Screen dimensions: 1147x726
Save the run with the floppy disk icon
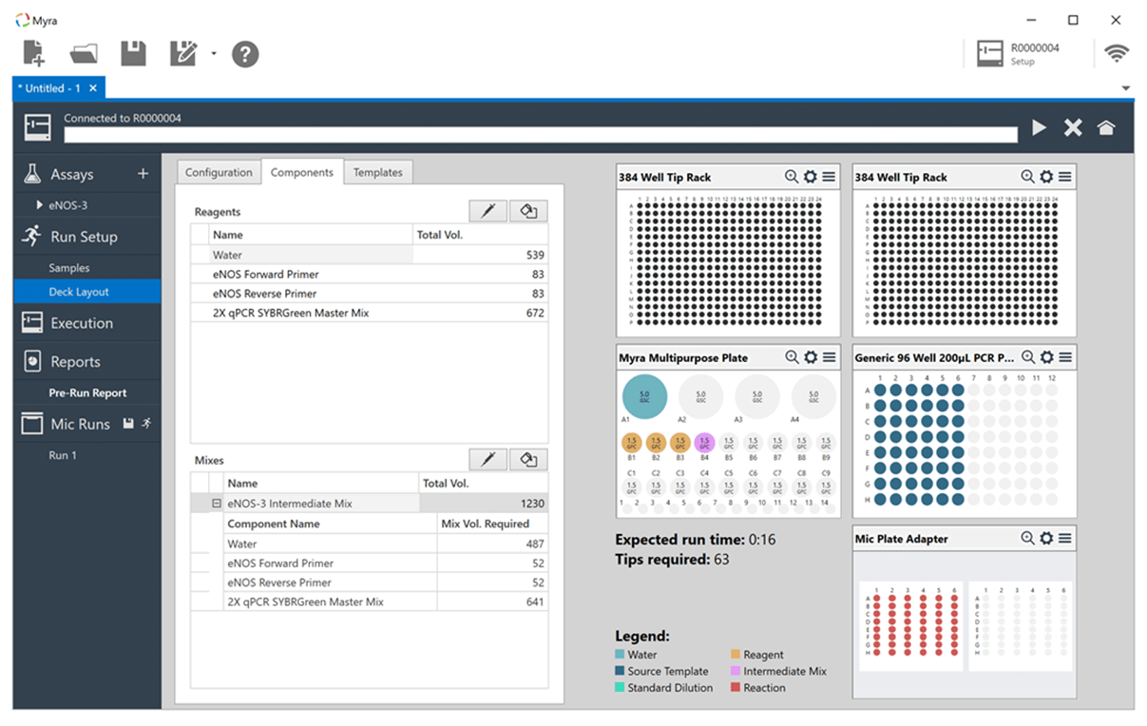point(134,54)
